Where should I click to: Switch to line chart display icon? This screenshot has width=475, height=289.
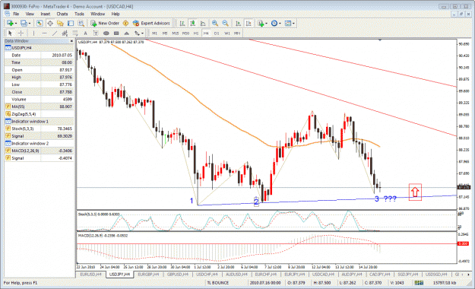click(203, 23)
